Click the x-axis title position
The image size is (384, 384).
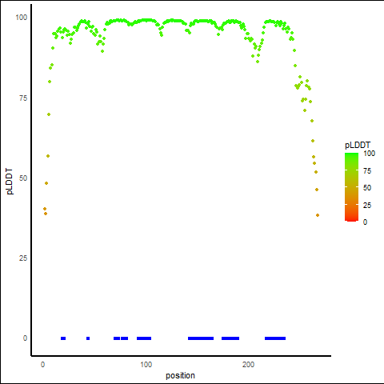coord(180,376)
